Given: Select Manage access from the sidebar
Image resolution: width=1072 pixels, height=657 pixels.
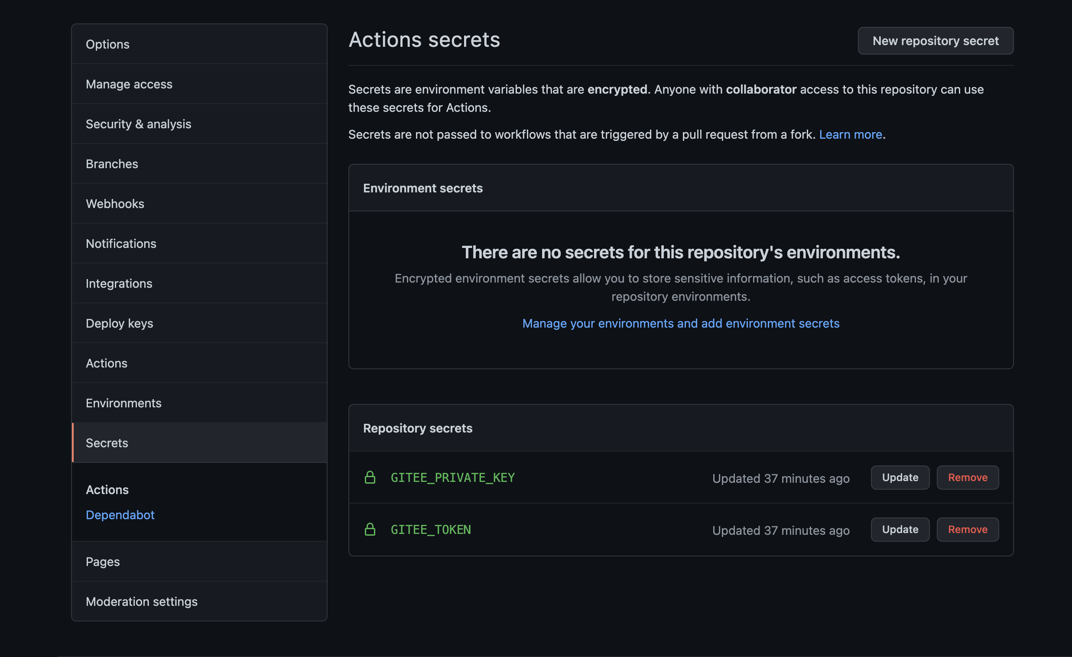Looking at the screenshot, I should tap(129, 84).
